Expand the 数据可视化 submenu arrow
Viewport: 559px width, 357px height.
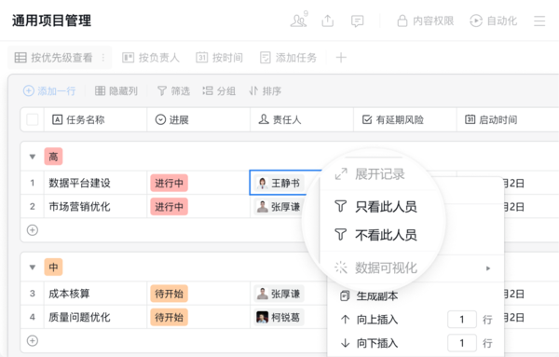coord(488,268)
